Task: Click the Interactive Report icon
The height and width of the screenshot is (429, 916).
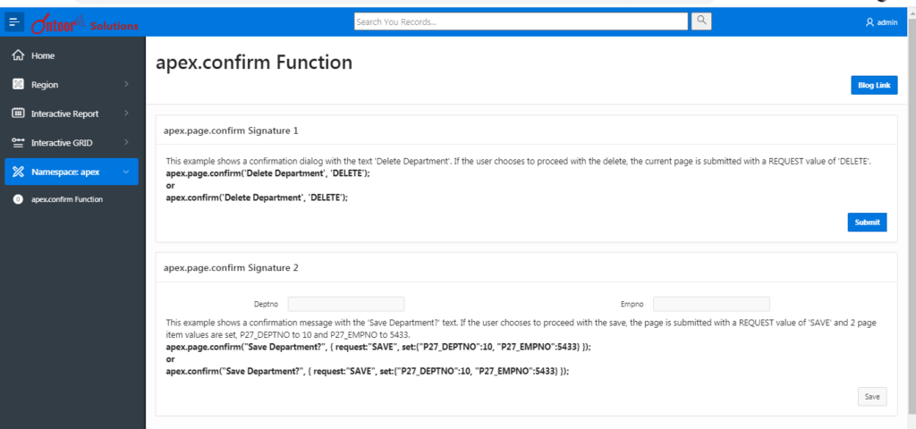Action: [18, 114]
